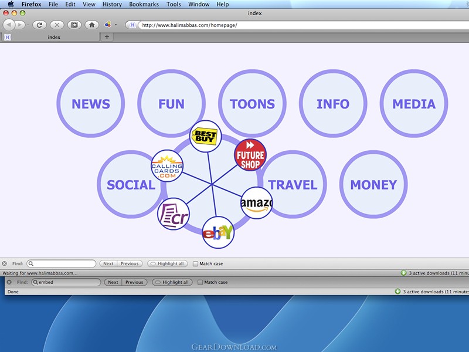Go forward with the Forward arrow button
Screen dimensions: 469x352
coord(20,25)
